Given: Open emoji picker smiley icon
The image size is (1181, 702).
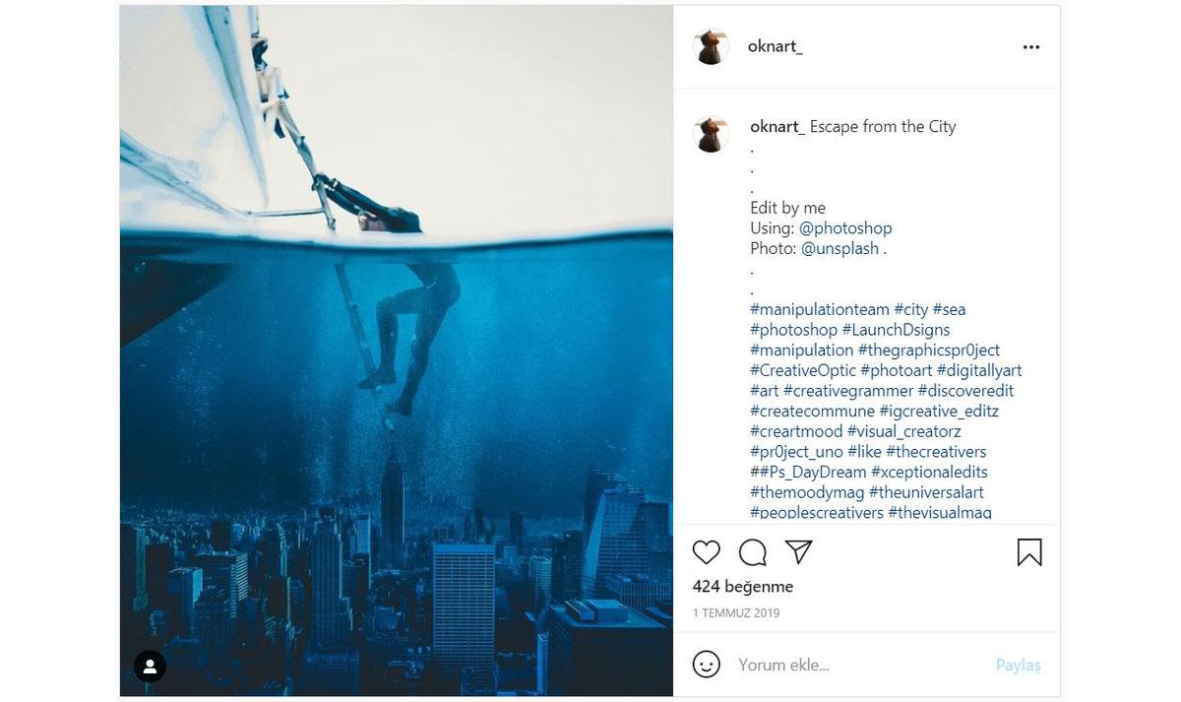Looking at the screenshot, I should pos(707,665).
